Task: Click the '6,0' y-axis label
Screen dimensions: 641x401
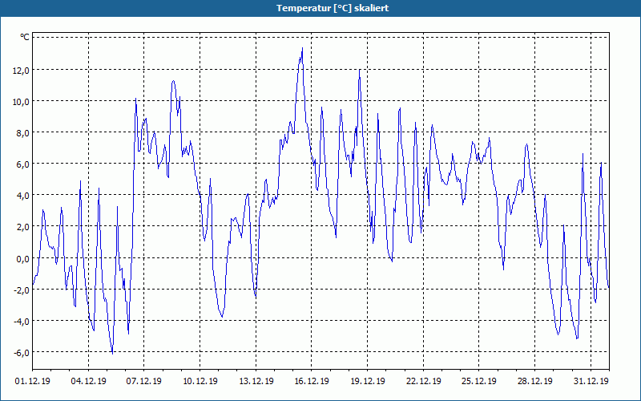Action: (23, 164)
